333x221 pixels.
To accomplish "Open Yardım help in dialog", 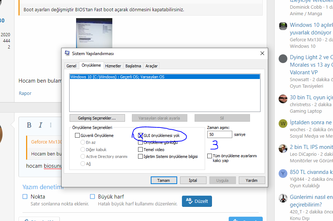I will tap(252, 180).
